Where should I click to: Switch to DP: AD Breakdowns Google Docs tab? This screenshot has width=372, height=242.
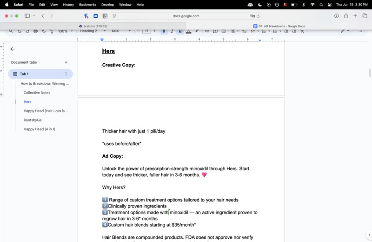279,26
